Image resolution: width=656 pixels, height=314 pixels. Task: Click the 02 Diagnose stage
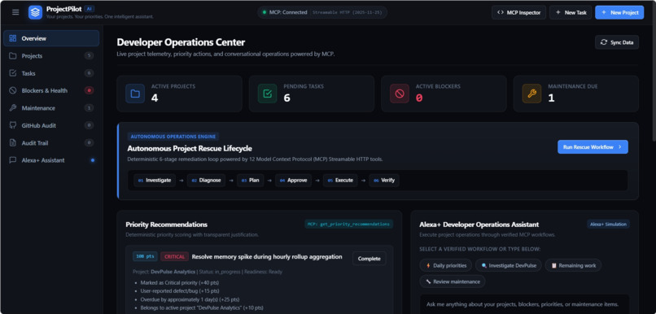pyautogui.click(x=206, y=181)
